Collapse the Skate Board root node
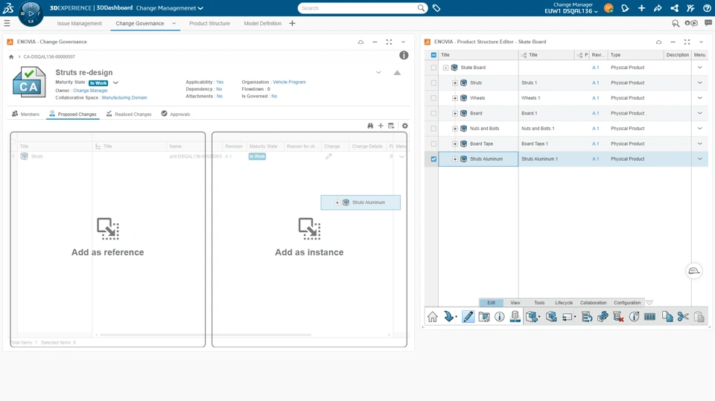 [445, 68]
